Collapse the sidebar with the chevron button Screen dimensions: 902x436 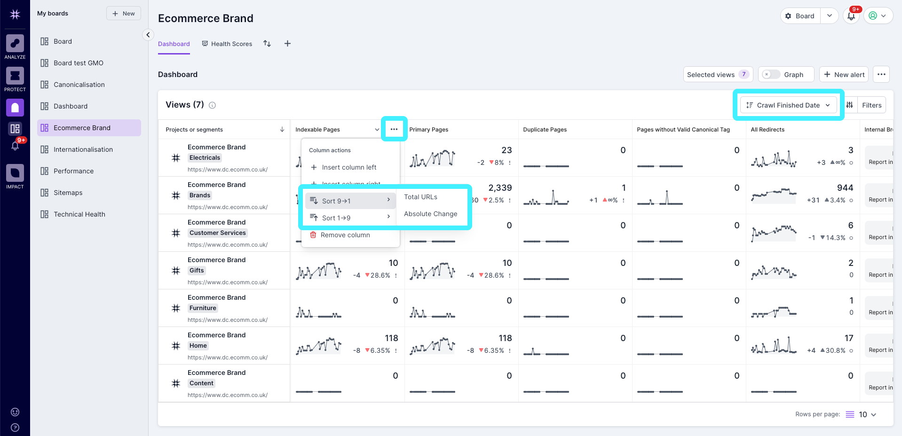tap(148, 35)
